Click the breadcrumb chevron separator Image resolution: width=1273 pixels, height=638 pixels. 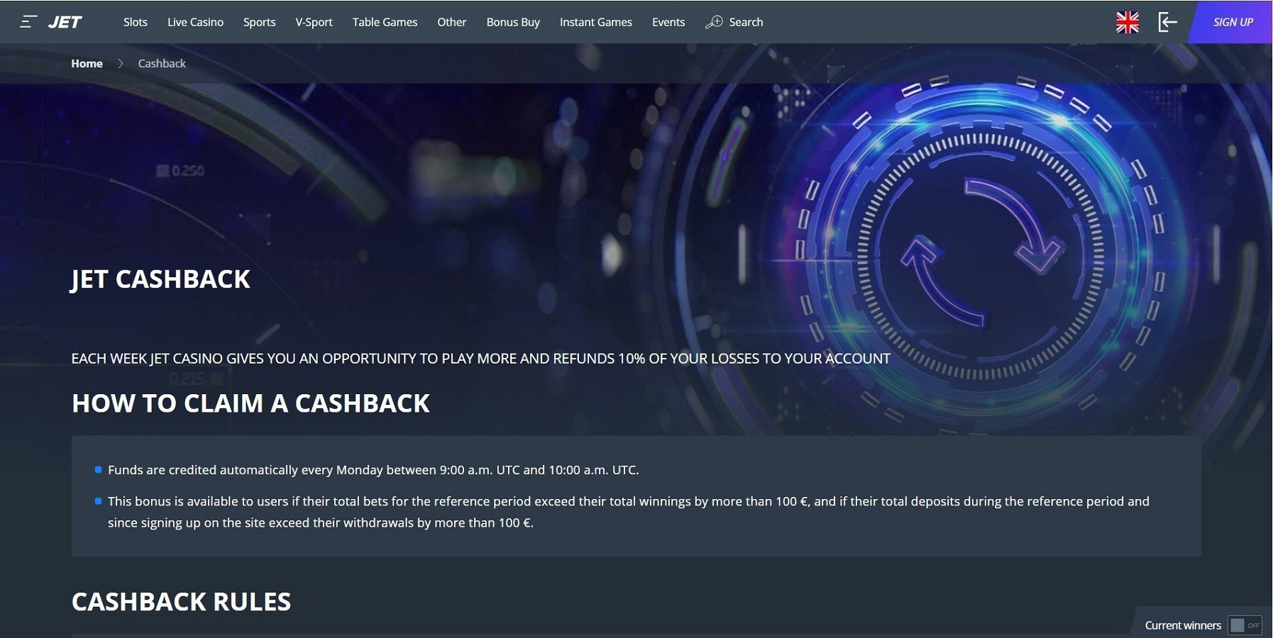(121, 63)
